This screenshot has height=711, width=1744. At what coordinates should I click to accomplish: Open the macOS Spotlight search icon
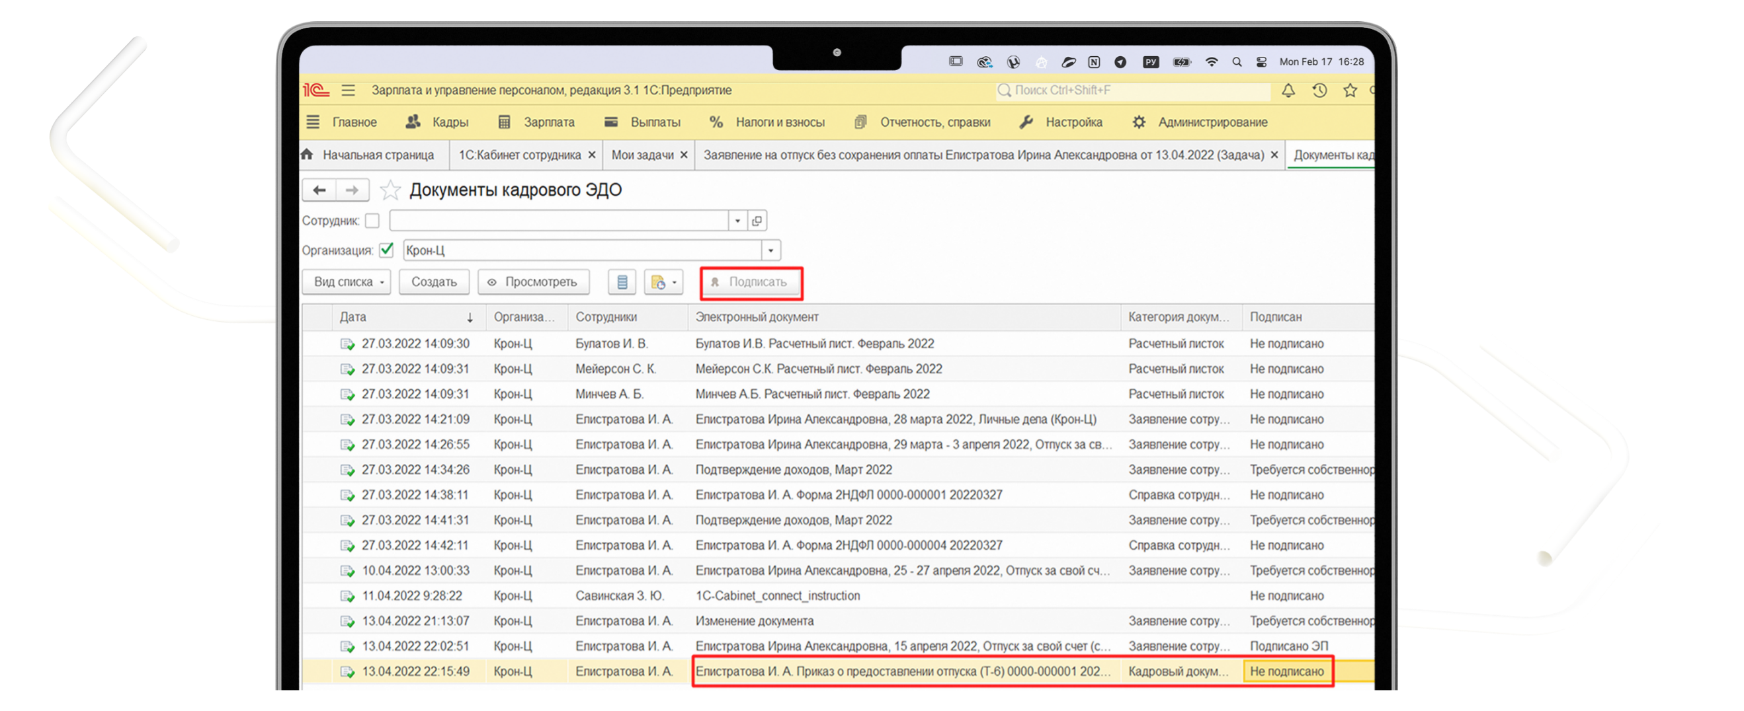1236,62
